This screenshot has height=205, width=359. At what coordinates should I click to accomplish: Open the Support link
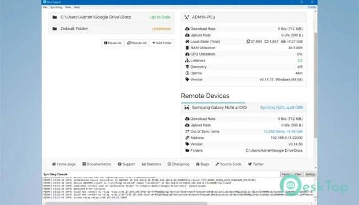pos(126,165)
